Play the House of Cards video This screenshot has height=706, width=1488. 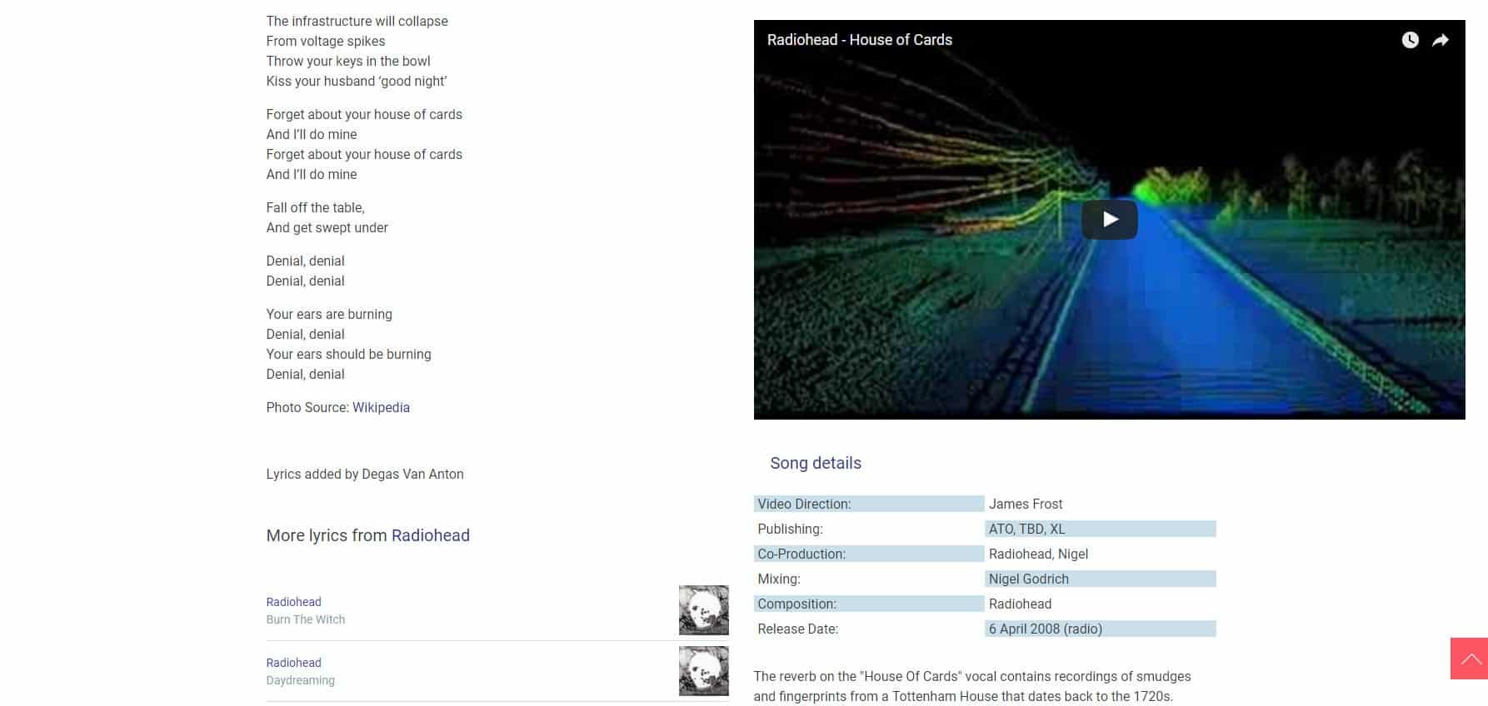point(1109,219)
